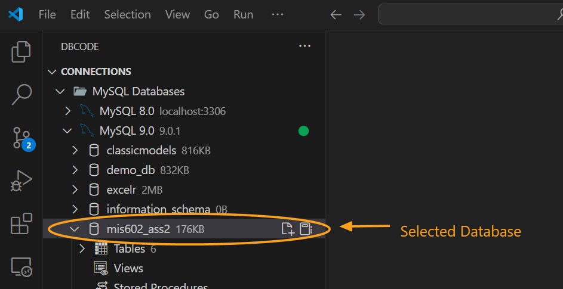563x289 pixels.
Task: Show more menus via title bar ellipsis
Action: point(278,14)
